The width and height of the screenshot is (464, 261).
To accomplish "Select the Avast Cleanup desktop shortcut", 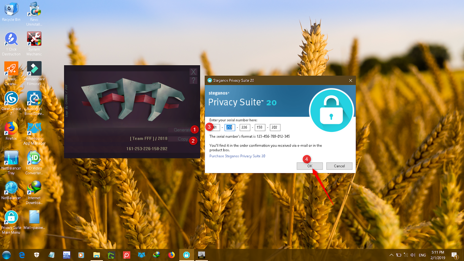I will 11,74.
